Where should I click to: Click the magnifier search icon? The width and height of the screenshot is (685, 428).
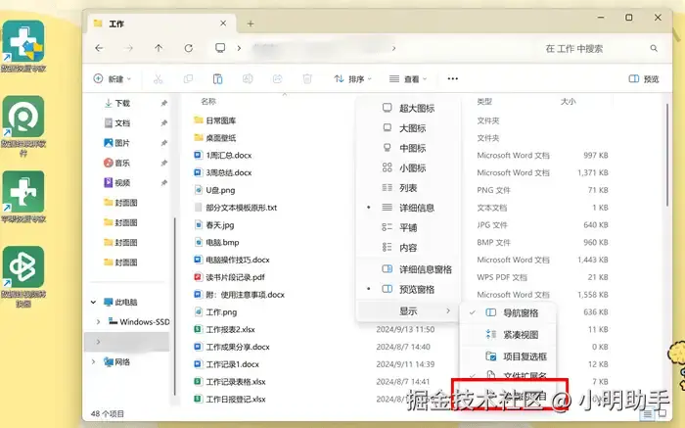tap(654, 48)
